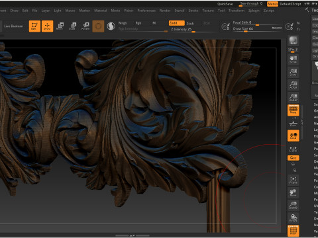Click the QuickSave button
This screenshot has height=238, width=318.
[225, 4]
